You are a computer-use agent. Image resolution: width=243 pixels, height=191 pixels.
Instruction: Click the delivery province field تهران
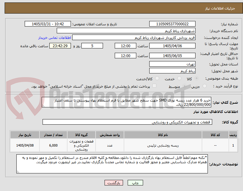pos(172,64)
